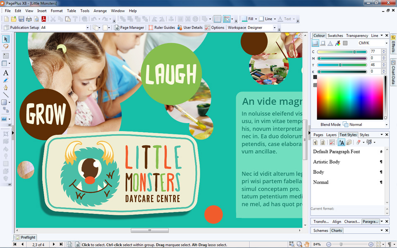397x248 pixels.
Task: Select the Pencil drawing tool
Action: (x=5, y=80)
